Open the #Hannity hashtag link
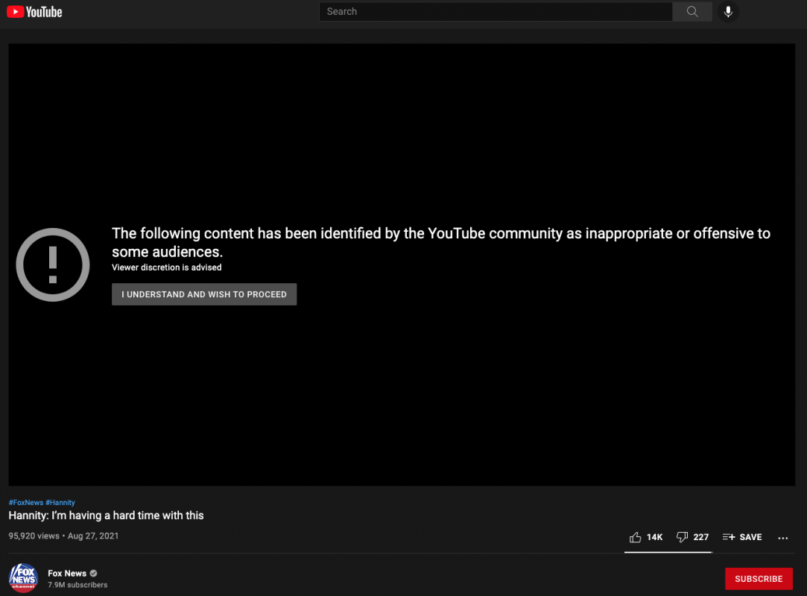This screenshot has height=596, width=807. [60, 502]
